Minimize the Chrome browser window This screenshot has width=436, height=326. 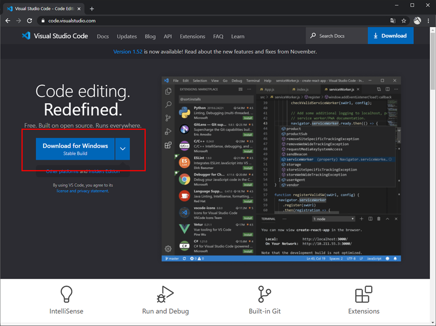pos(397,5)
